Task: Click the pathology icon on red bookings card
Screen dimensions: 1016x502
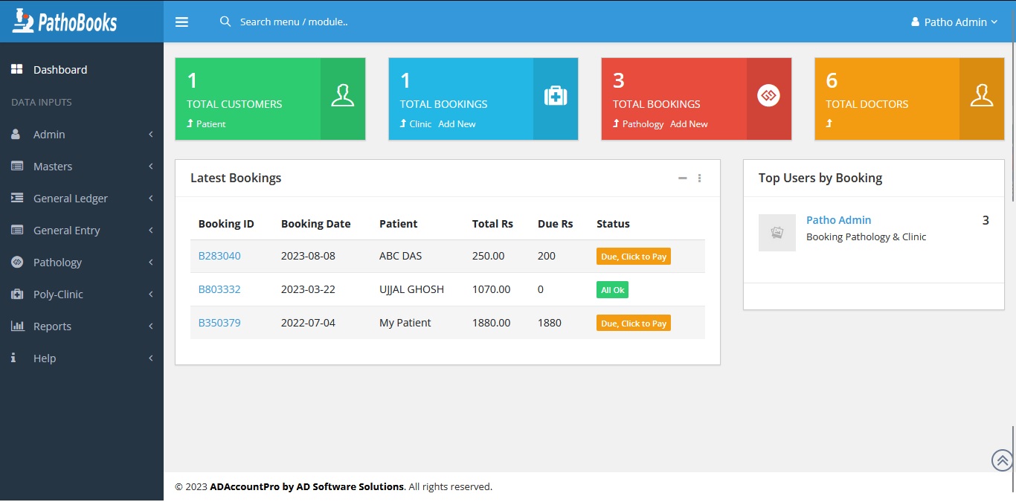Action: click(x=768, y=96)
